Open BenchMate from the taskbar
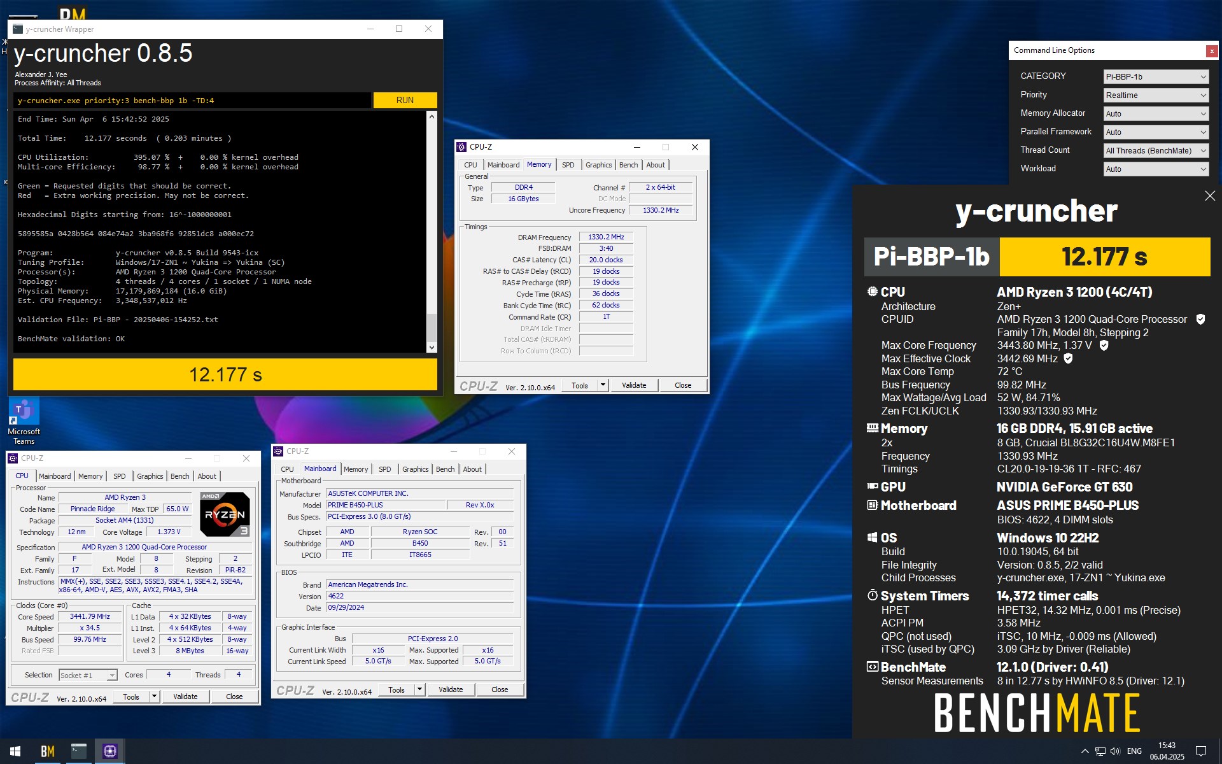The height and width of the screenshot is (764, 1222). click(x=48, y=751)
